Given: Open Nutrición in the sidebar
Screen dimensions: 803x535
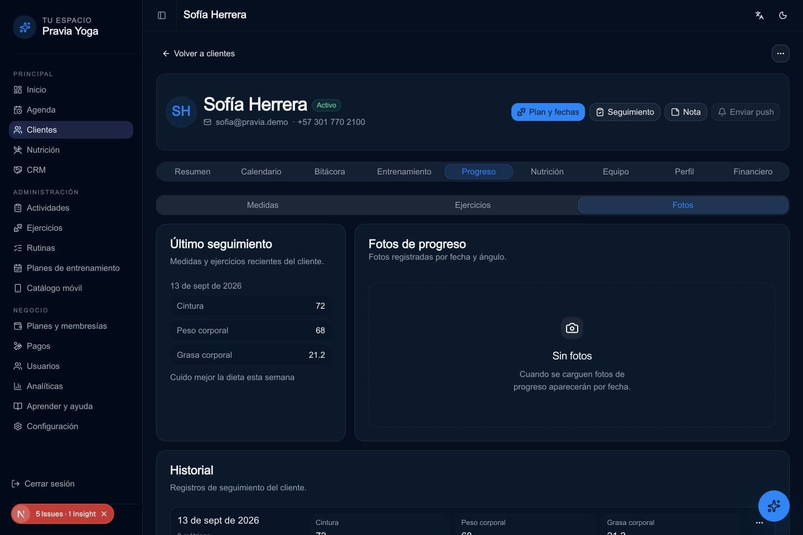Looking at the screenshot, I should (x=71, y=150).
